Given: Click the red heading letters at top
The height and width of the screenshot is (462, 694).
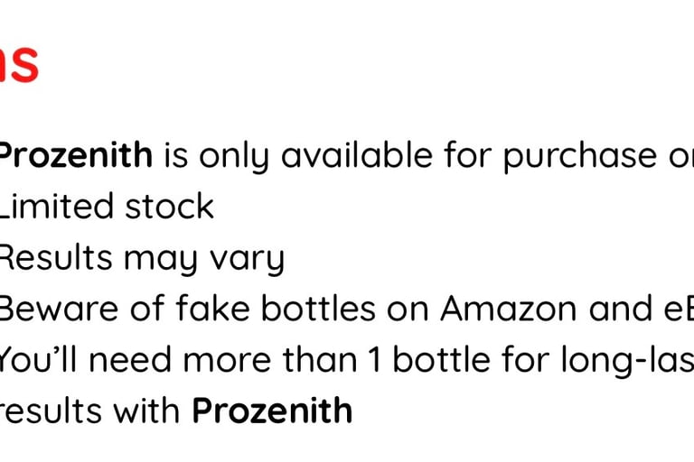Looking at the screenshot, I should click(19, 63).
